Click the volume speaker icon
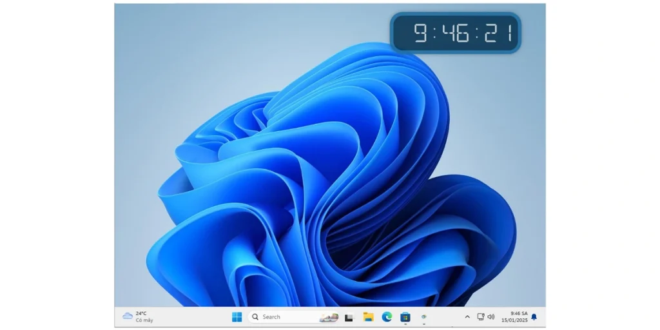The height and width of the screenshot is (330, 660). [491, 316]
